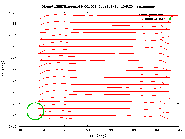Click the x-axis tick label 91
The image size is (185, 139).
click(88, 130)
